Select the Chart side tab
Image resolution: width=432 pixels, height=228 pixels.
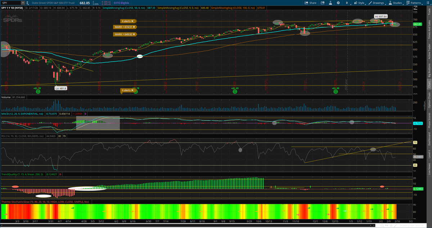coord(429,85)
